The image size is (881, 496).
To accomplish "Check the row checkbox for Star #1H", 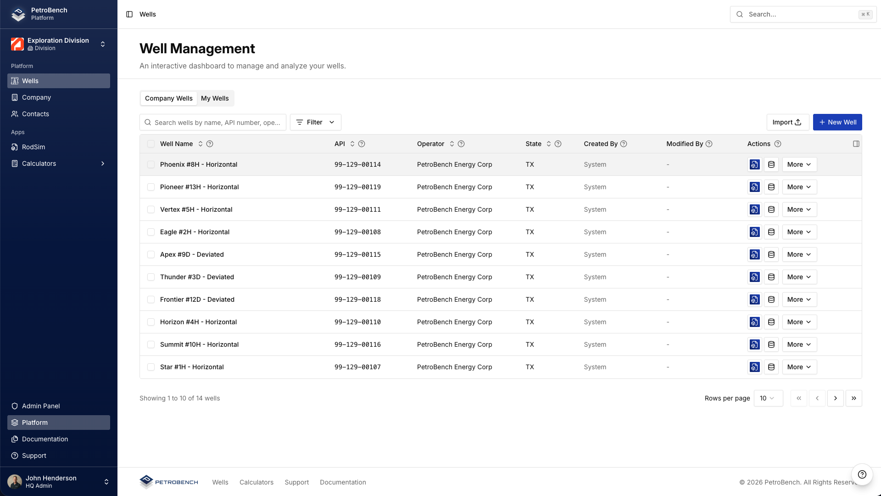I will (151, 367).
